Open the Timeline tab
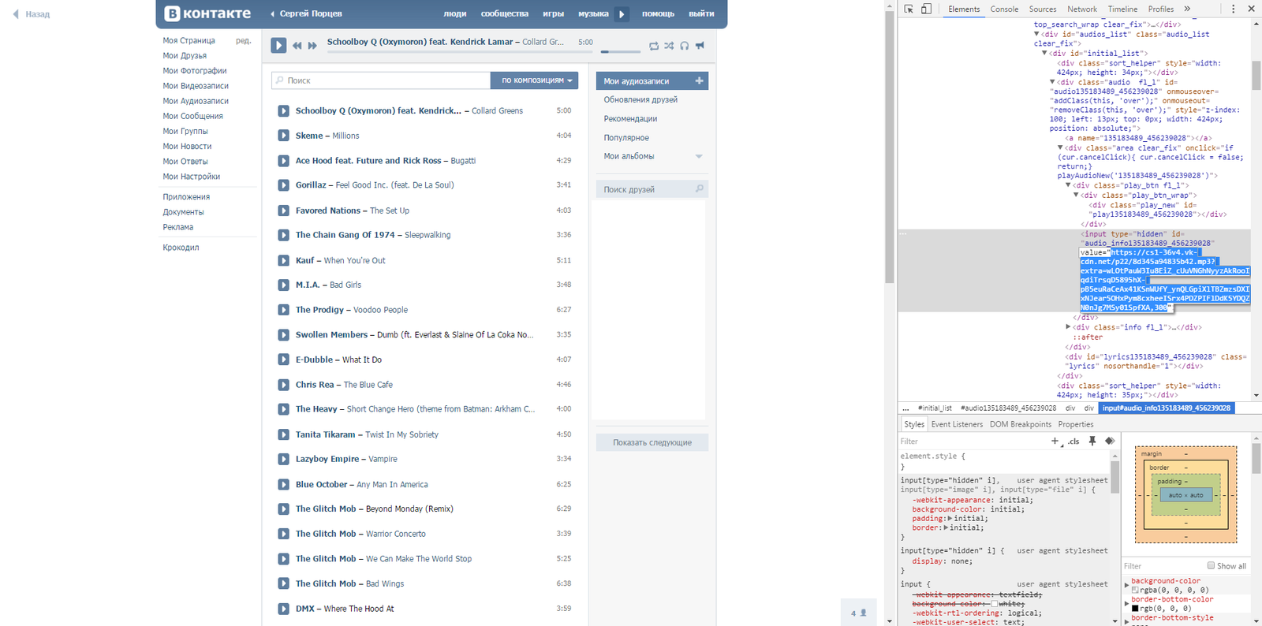Screen dimensions: 1262x626 [x=1122, y=9]
